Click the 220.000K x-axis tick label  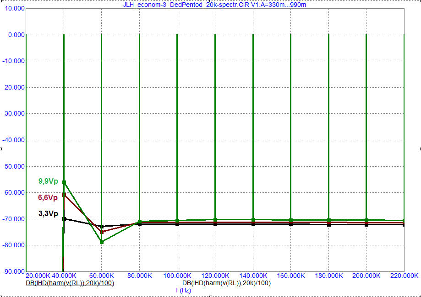click(x=405, y=276)
